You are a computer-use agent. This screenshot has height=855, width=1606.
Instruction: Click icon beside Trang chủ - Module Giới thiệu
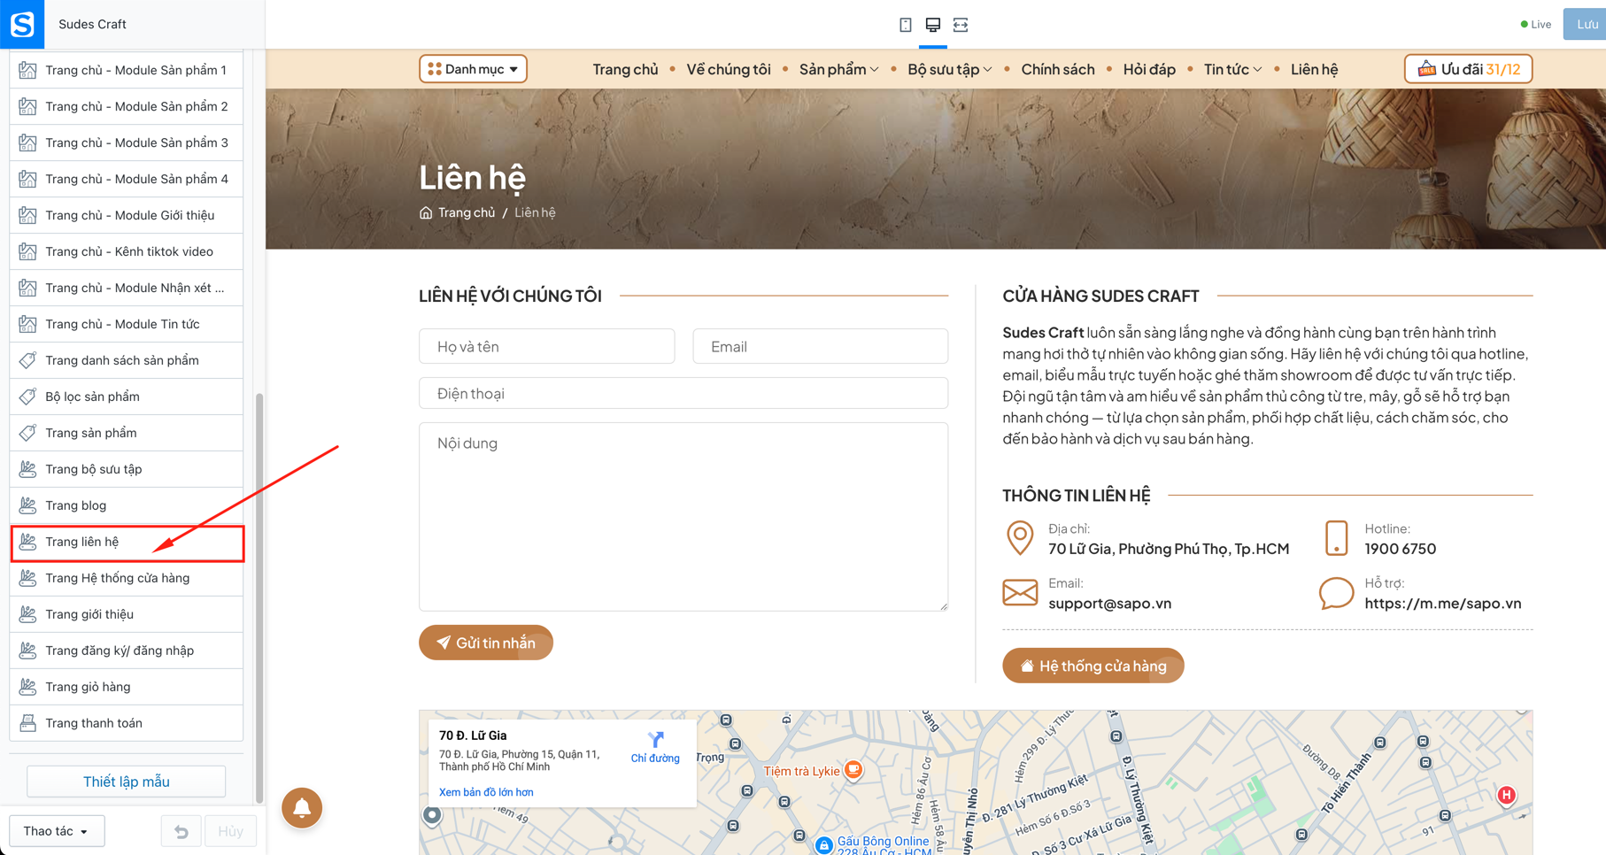tap(28, 215)
